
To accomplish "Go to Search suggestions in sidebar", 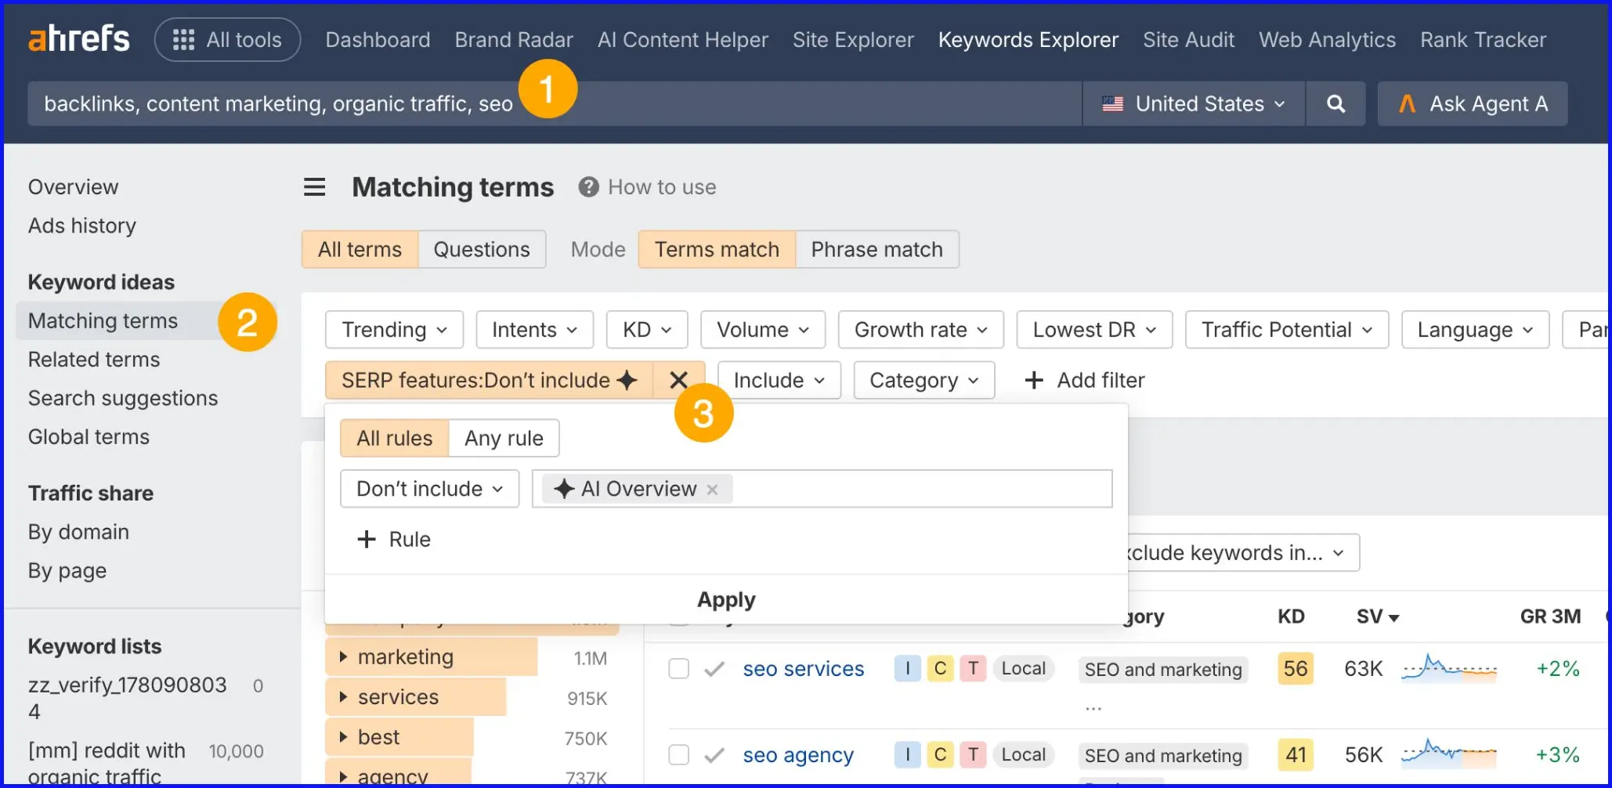I will point(123,398).
